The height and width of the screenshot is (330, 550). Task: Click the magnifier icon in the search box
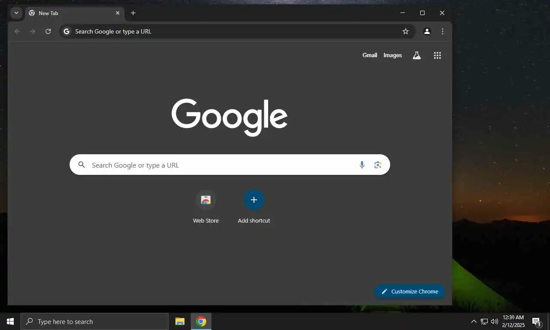coord(82,165)
